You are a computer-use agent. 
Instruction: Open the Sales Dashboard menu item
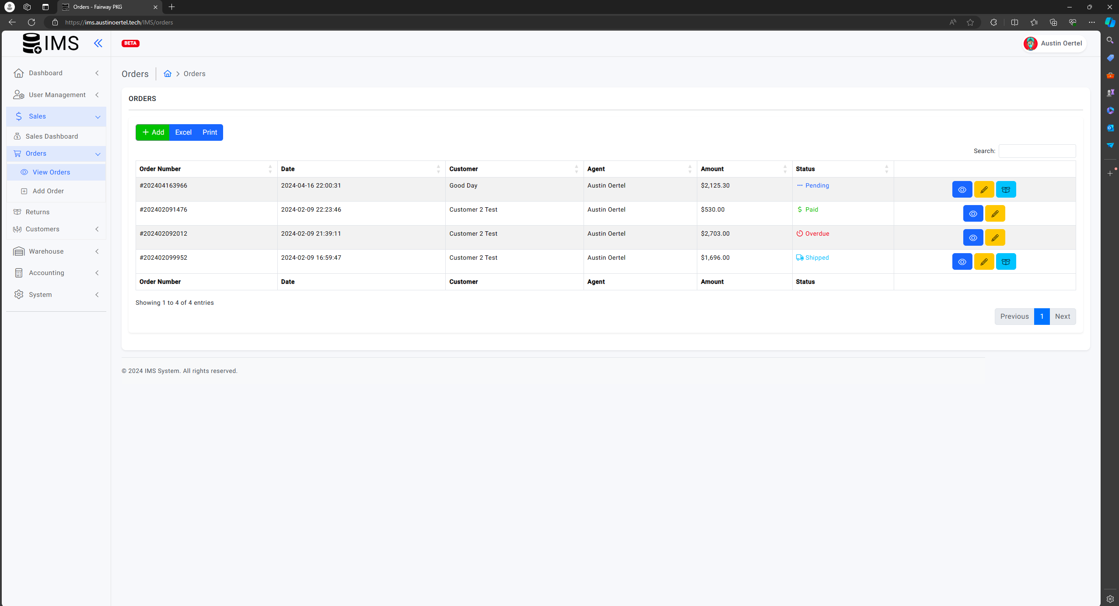52,136
